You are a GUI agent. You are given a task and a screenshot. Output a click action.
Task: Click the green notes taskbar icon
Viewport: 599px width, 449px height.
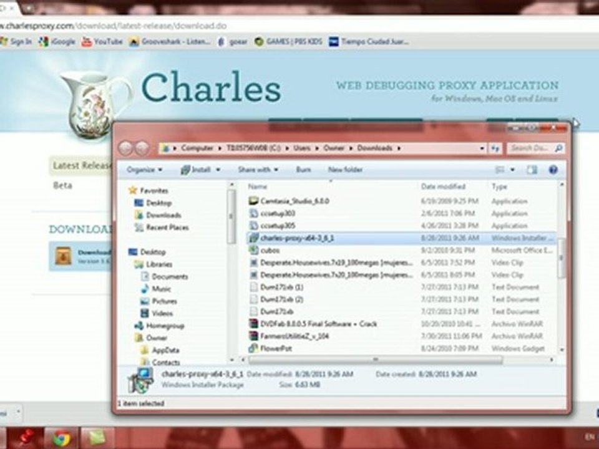pyautogui.click(x=98, y=438)
